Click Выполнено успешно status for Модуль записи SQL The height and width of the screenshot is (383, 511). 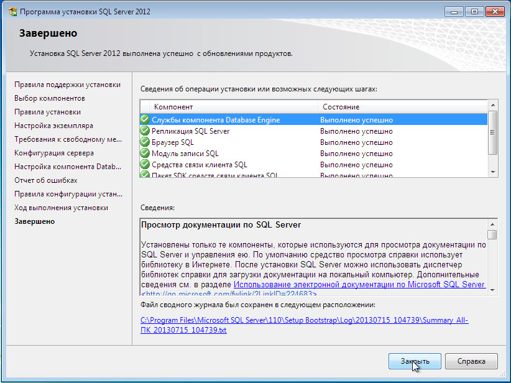point(356,154)
